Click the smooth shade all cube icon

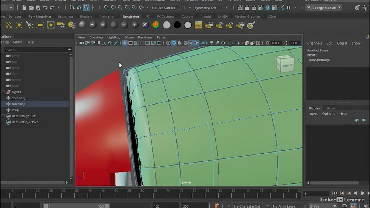174,43
